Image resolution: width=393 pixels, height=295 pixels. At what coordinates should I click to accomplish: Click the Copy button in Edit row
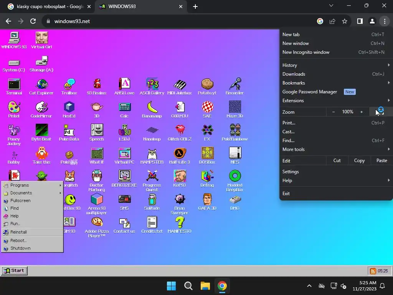[359, 161]
